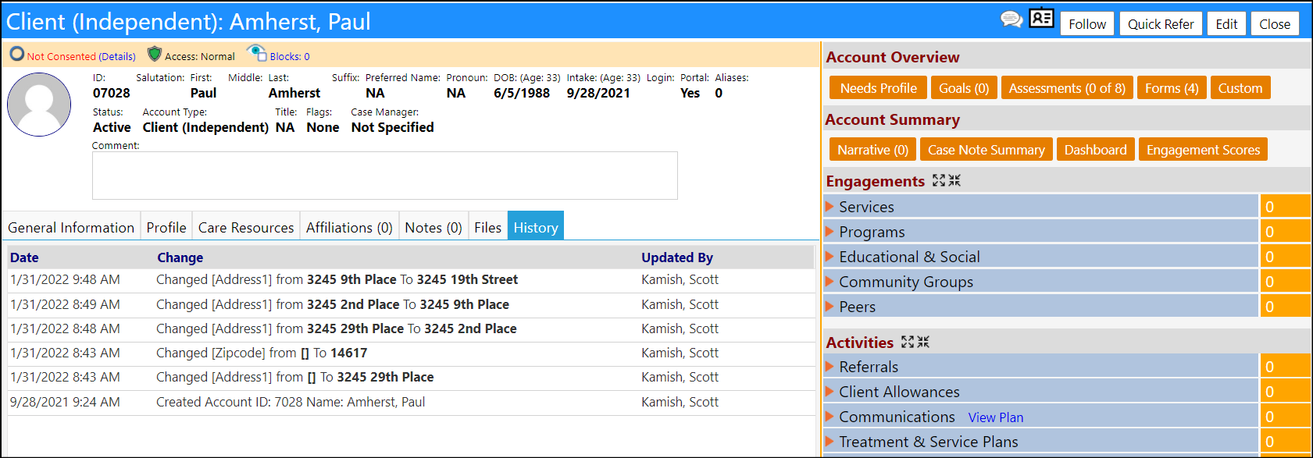This screenshot has height=458, width=1313.
Task: Click the Case Manager Not Specified value
Action: (x=392, y=127)
